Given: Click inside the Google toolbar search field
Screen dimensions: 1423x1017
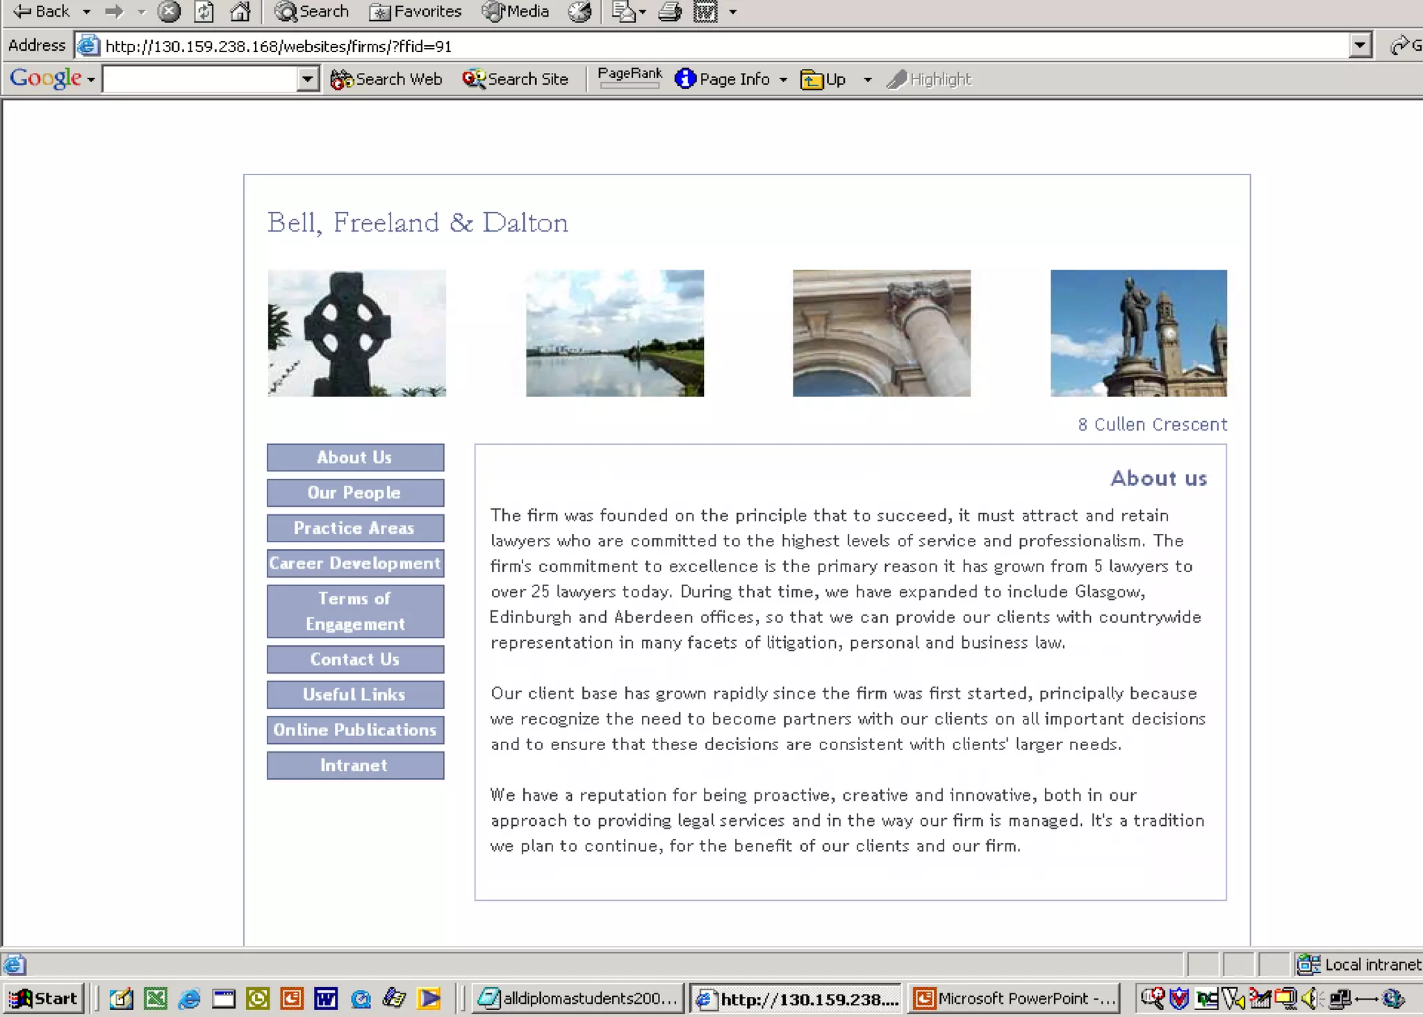Looking at the screenshot, I should click(199, 79).
